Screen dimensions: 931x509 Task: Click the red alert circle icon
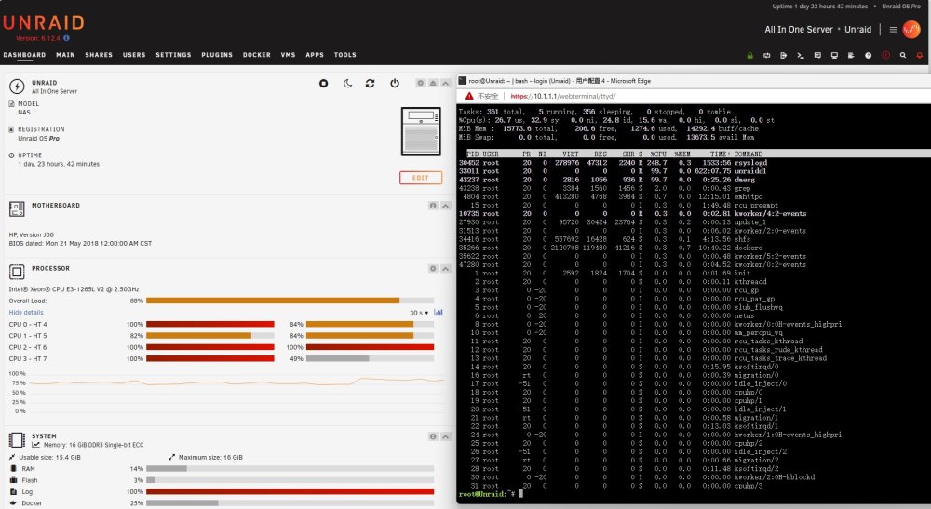tap(886, 55)
